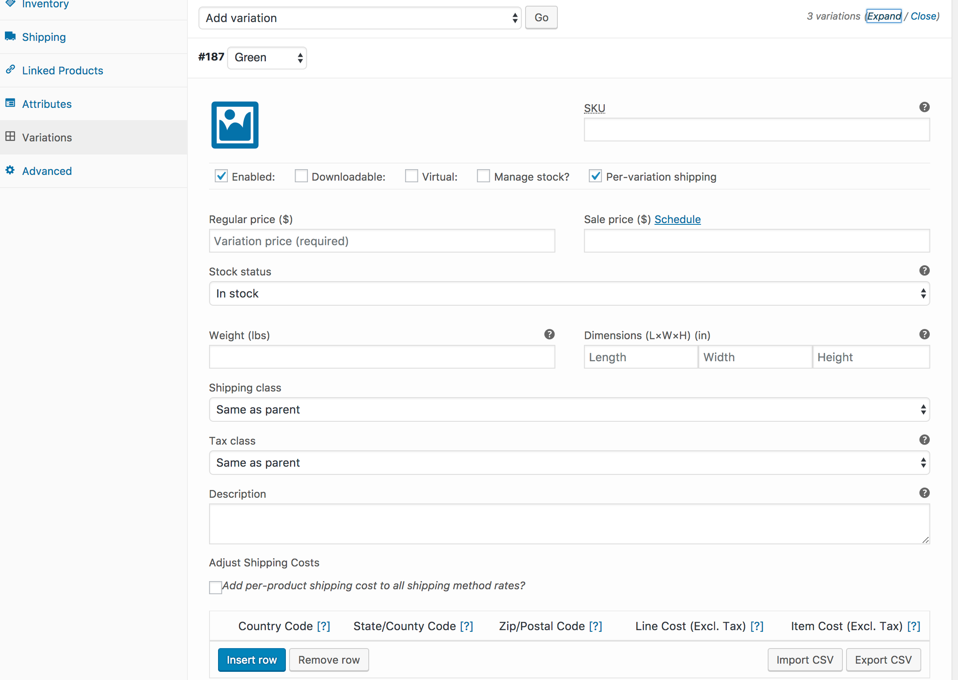The width and height of the screenshot is (958, 680).
Task: Click the Remove row button
Action: click(x=329, y=660)
